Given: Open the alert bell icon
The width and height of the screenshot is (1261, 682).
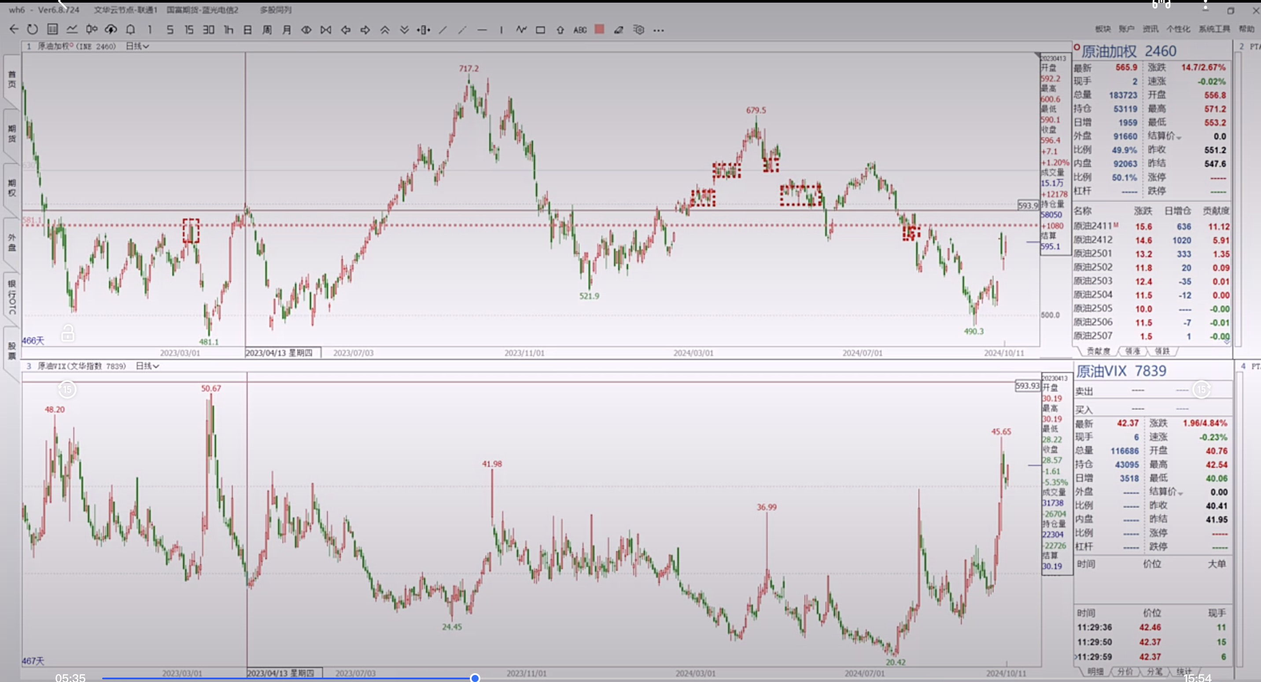Looking at the screenshot, I should [x=130, y=29].
